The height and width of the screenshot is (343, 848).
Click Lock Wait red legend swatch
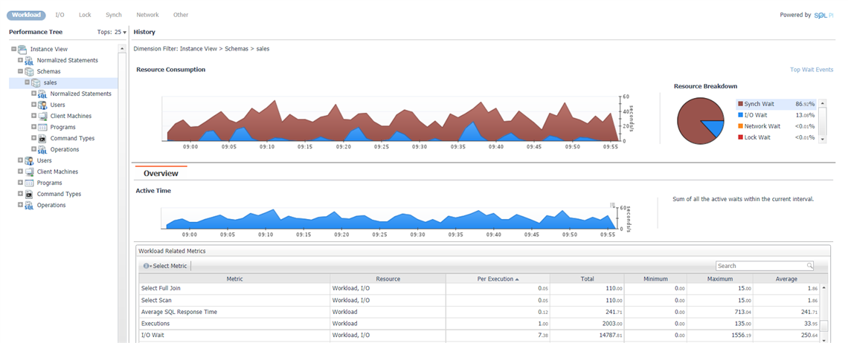click(740, 137)
